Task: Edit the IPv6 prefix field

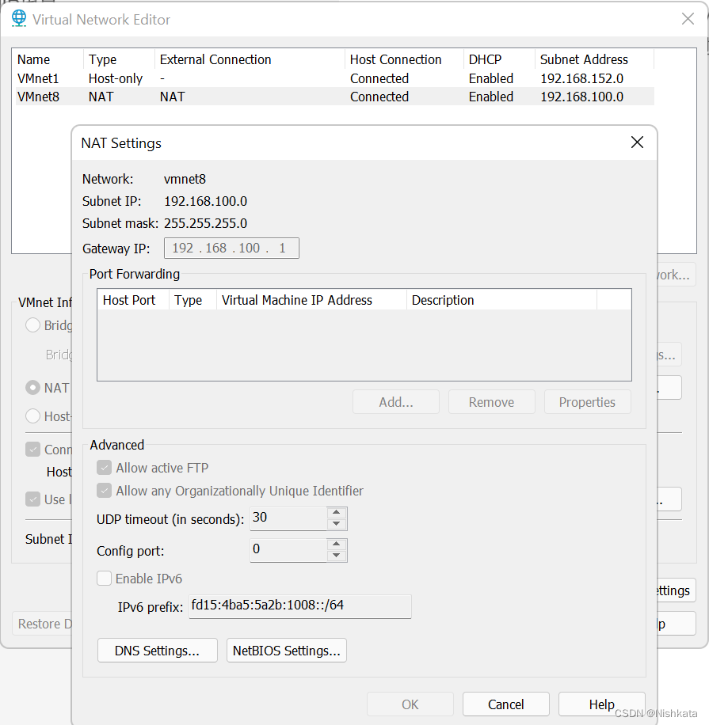Action: pos(300,606)
